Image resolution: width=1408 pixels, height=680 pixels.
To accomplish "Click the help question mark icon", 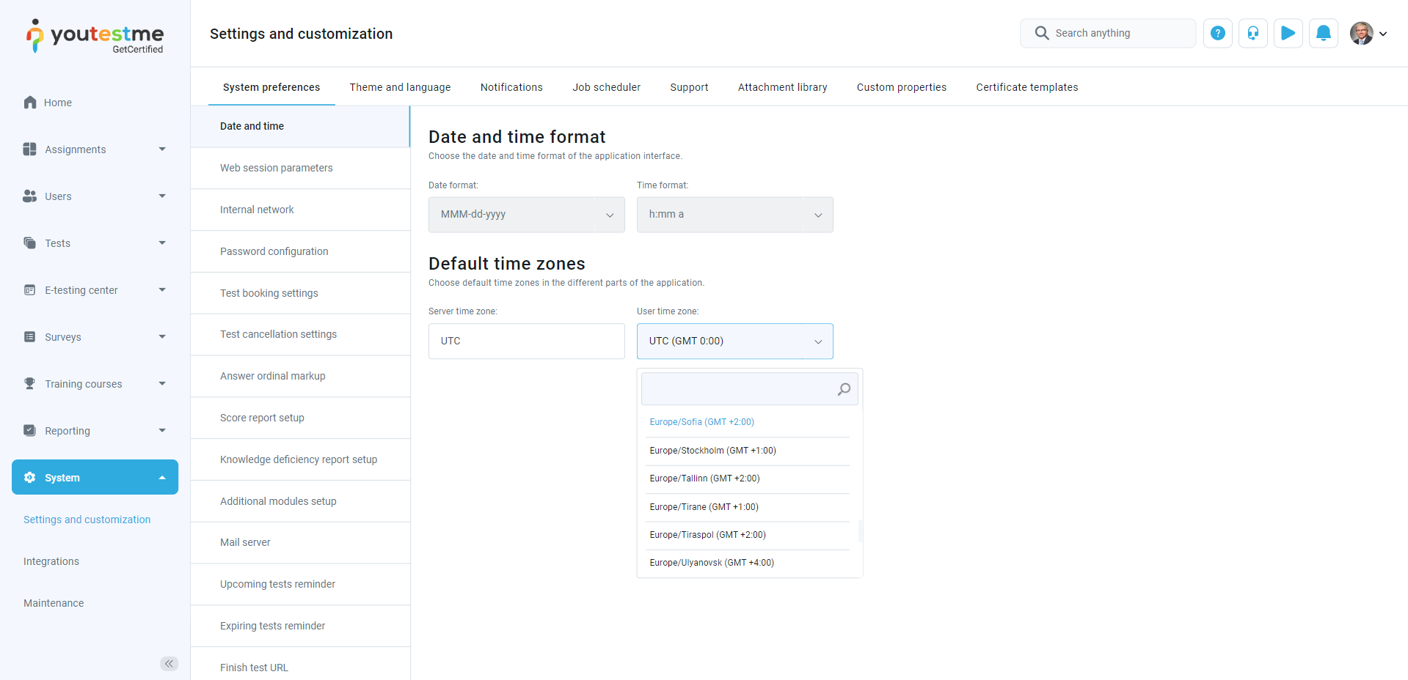I will pyautogui.click(x=1217, y=33).
